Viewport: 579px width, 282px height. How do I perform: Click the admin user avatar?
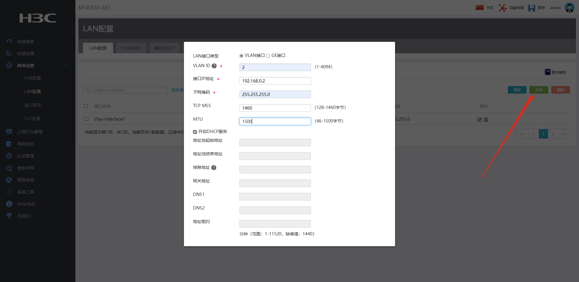[569, 8]
